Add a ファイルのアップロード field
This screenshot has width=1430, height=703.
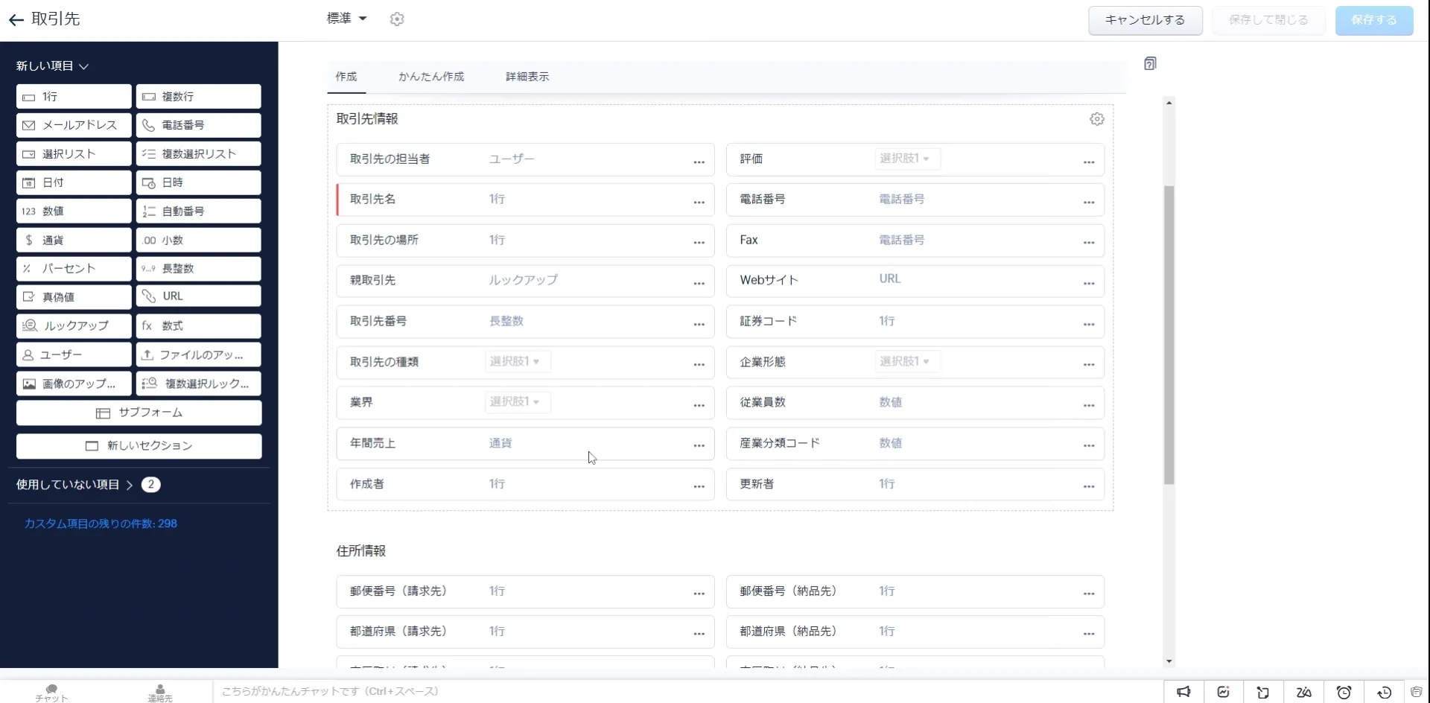click(x=198, y=355)
